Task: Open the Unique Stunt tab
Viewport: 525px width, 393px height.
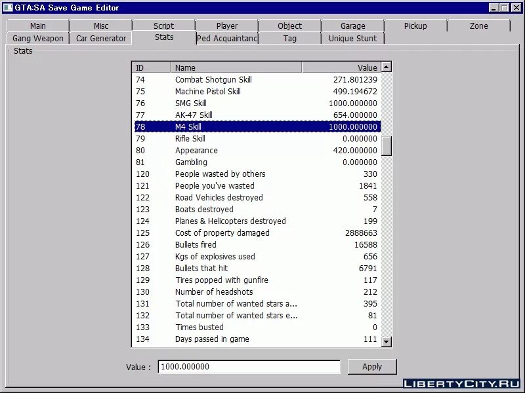Action: click(352, 39)
